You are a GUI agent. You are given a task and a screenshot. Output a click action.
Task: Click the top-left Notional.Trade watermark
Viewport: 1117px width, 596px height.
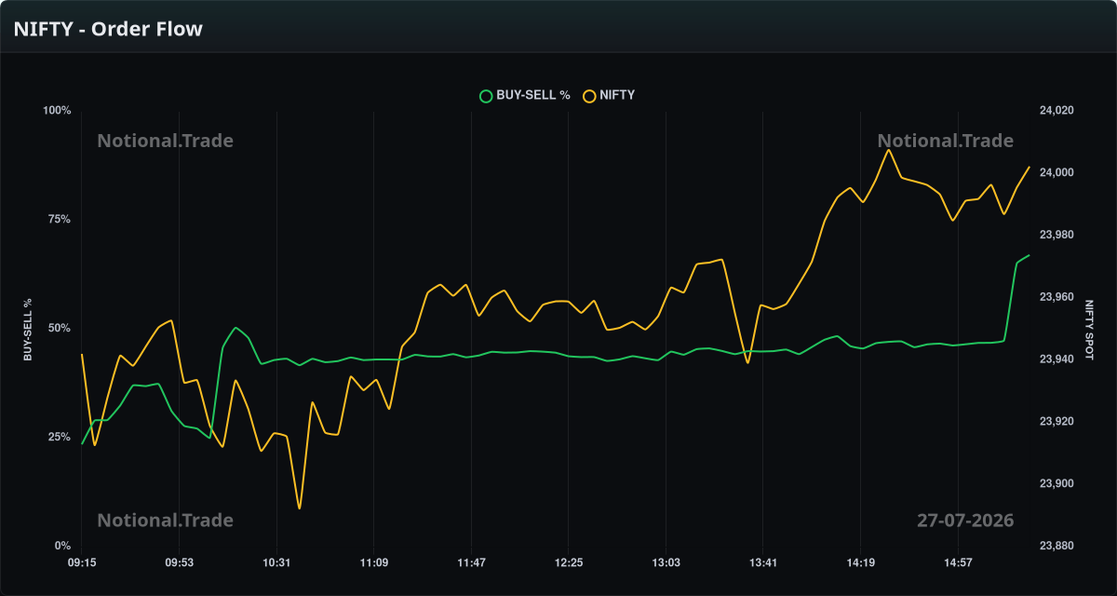(x=166, y=141)
